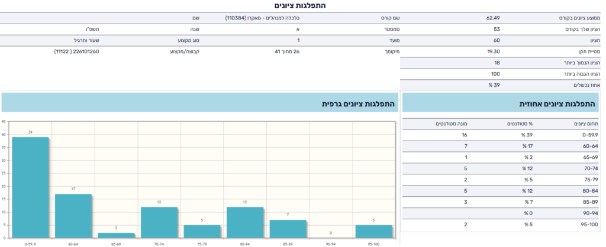This screenshot has width=606, height=247.
Task: Select the 0-59.9 row in percentage table
Action: (504, 134)
